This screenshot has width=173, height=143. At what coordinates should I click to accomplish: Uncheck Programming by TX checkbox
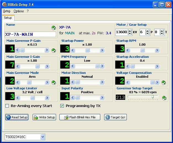(x=62, y=106)
